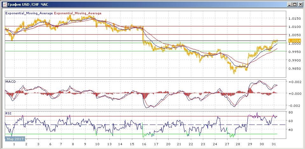Screen dimensions: 305x149
Task: Click date 1 on the time axis
Action: pyautogui.click(x=14, y=145)
